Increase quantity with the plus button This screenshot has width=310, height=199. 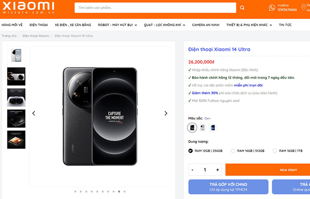click(217, 170)
